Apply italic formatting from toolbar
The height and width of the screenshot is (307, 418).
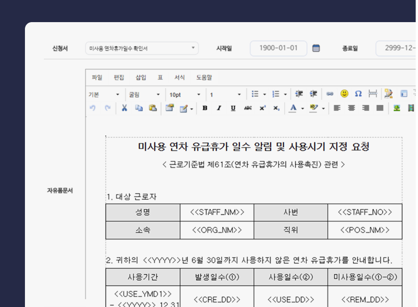[219, 108]
